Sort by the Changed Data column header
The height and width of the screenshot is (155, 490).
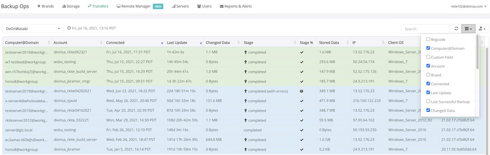click(x=222, y=42)
